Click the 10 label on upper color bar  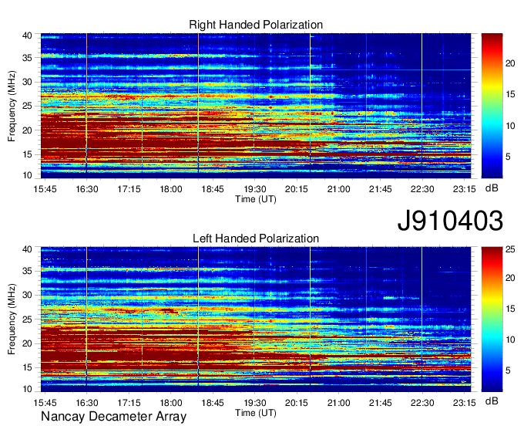pos(510,126)
